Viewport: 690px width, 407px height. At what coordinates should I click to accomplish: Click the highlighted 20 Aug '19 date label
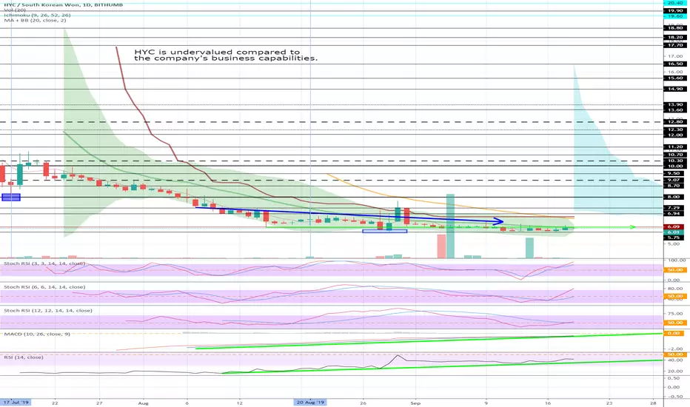pos(310,402)
